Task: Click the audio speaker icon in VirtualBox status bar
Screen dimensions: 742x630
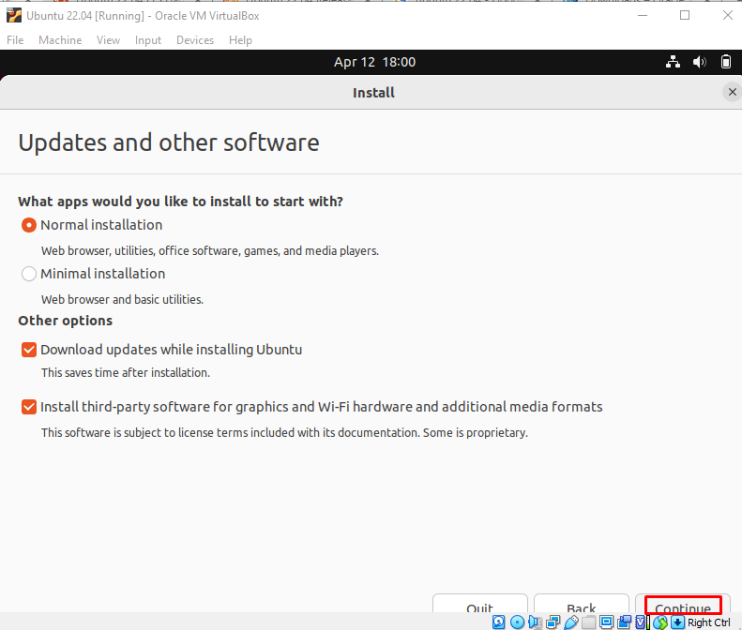Action: 535,622
